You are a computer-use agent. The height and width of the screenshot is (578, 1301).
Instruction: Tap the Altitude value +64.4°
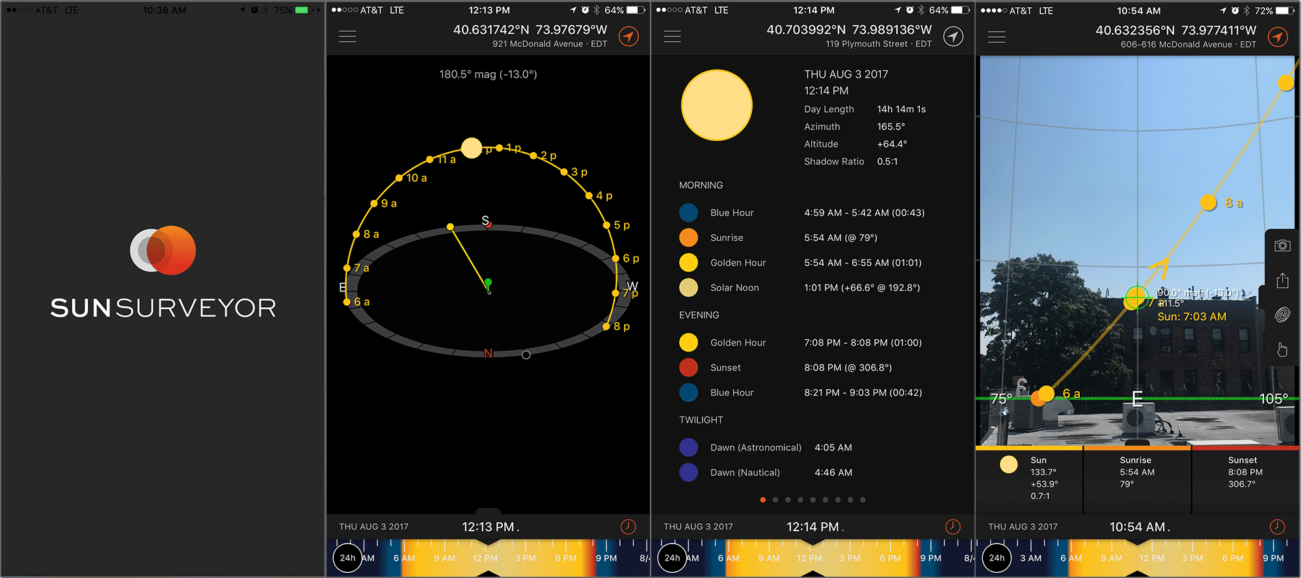(892, 144)
